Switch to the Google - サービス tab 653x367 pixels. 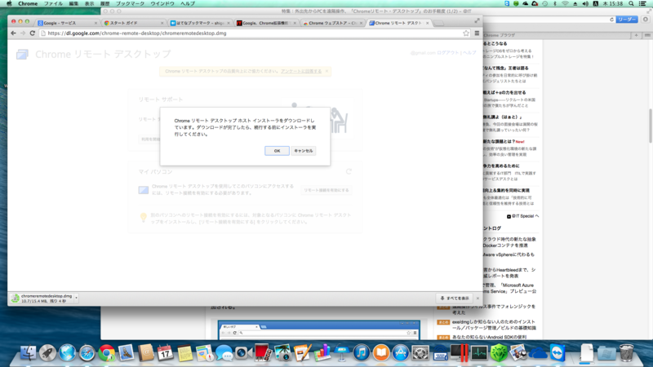(x=68, y=24)
